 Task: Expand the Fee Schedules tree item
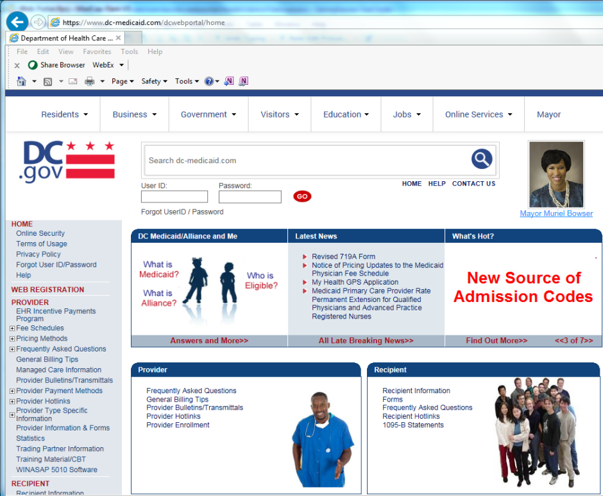click(12, 328)
